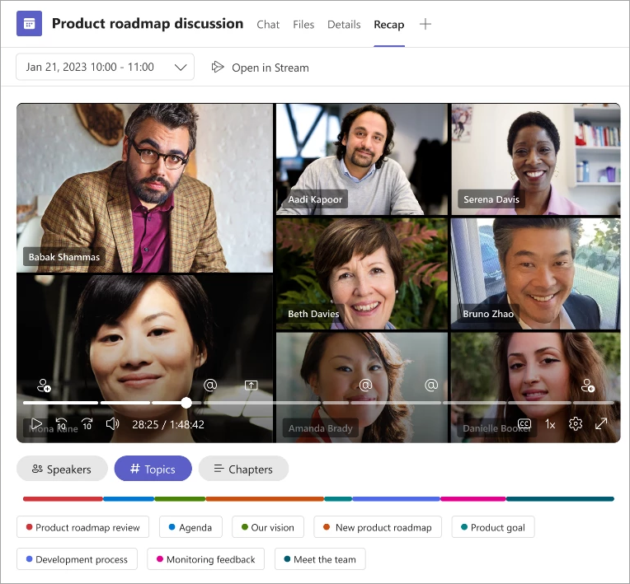
Task: Open recording in Stream
Action: click(261, 68)
